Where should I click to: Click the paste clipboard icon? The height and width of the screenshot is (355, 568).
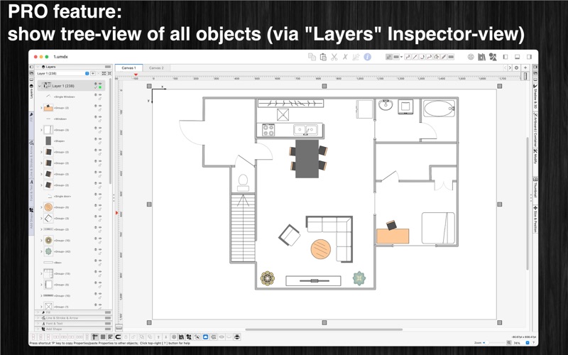[x=323, y=57]
